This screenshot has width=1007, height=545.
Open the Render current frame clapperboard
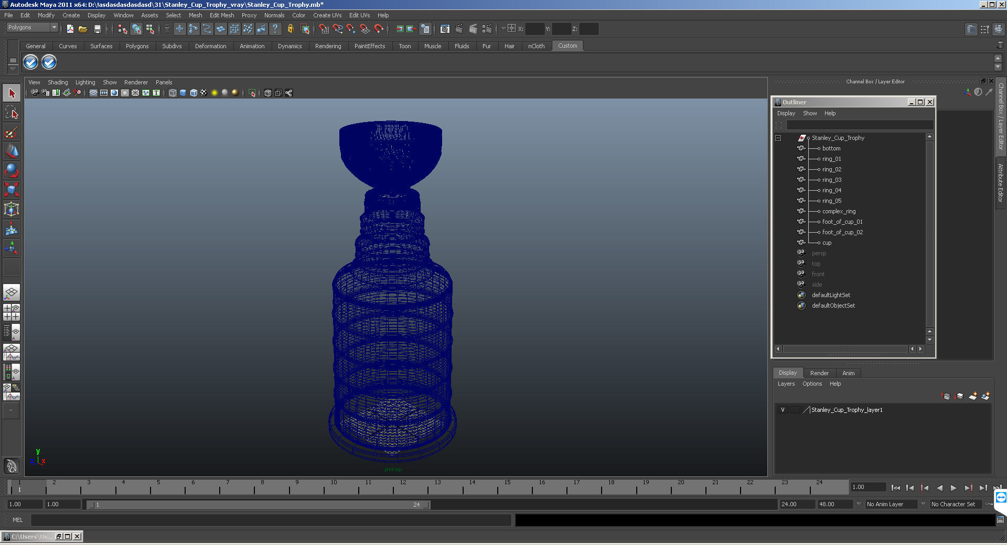pos(459,29)
